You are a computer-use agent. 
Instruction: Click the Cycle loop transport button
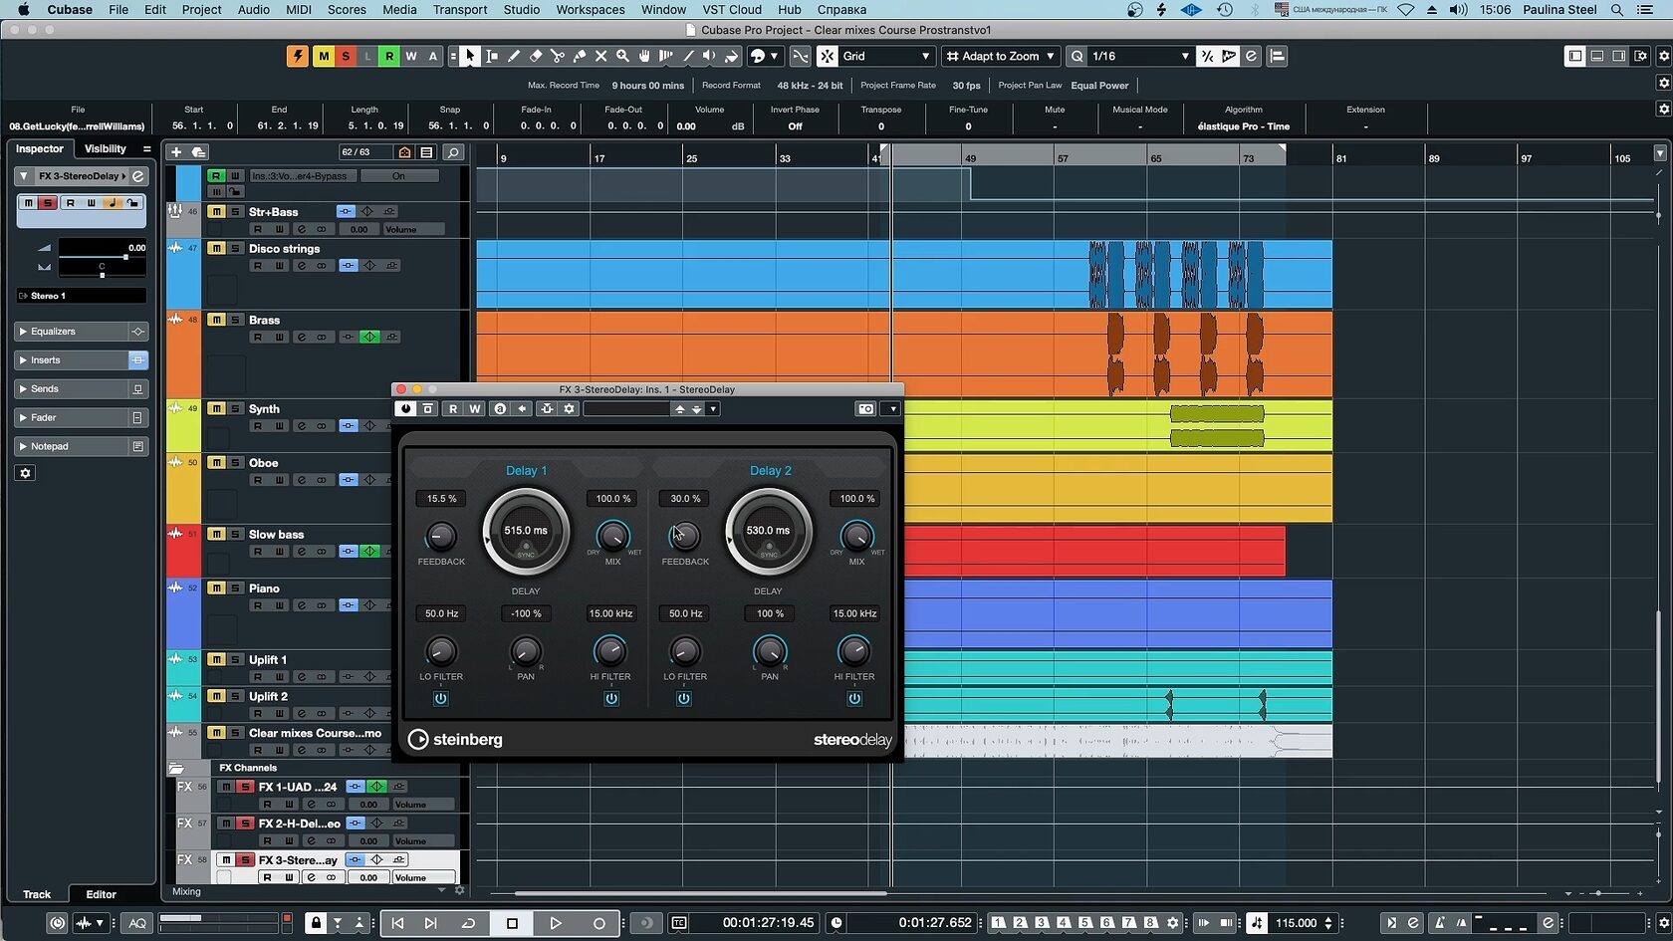[x=468, y=923]
